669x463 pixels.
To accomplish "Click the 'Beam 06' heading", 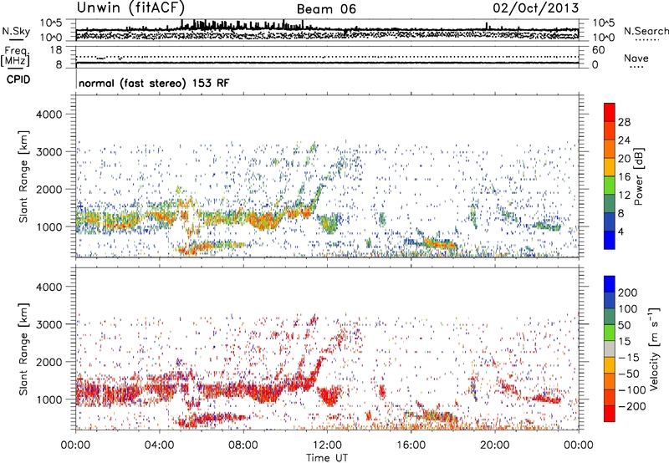I will tap(326, 9).
